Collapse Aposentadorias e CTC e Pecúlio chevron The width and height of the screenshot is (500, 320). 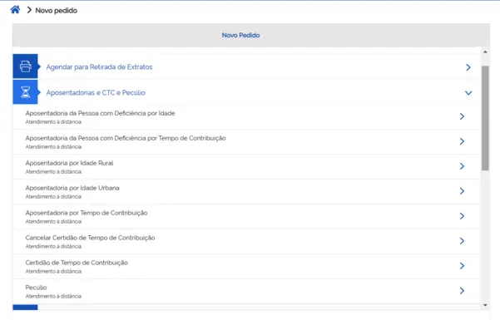pos(468,93)
